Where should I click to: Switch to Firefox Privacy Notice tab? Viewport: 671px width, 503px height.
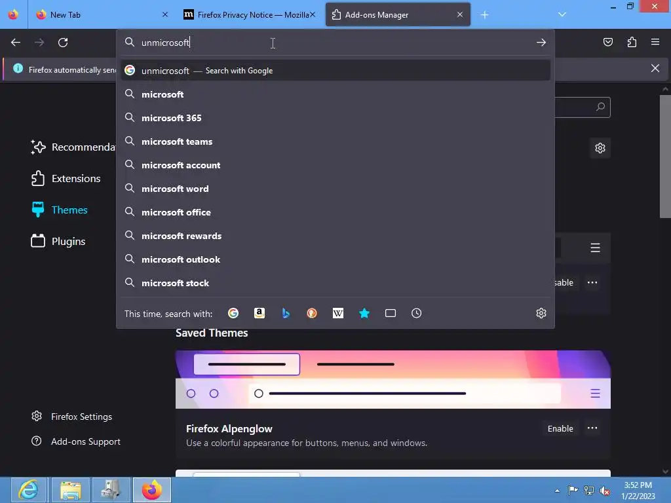tap(248, 14)
